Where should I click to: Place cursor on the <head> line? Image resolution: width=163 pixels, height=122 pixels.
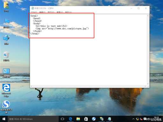click(x=37, y=18)
